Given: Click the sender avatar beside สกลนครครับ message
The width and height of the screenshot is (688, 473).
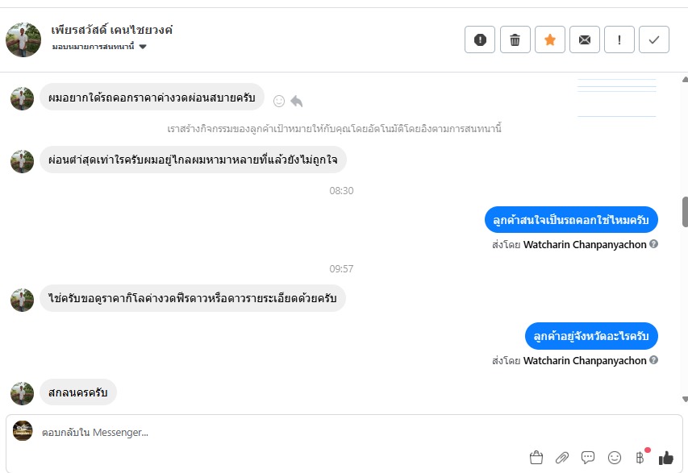Looking at the screenshot, I should tap(22, 392).
